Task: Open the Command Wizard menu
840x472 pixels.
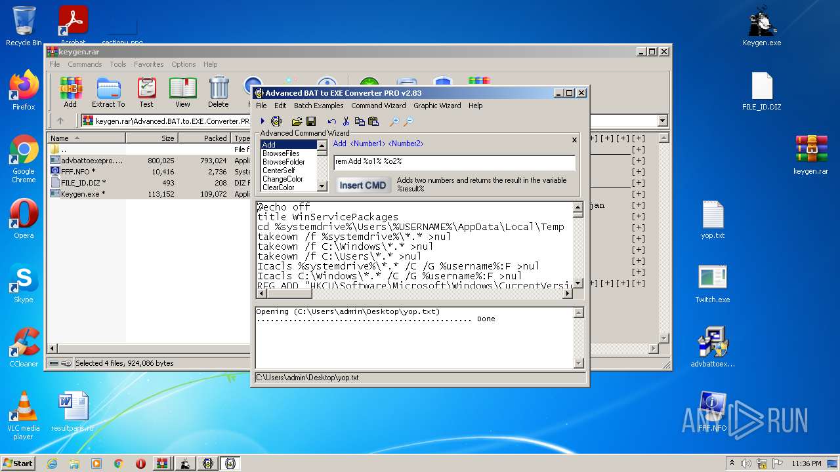Action: (379, 106)
